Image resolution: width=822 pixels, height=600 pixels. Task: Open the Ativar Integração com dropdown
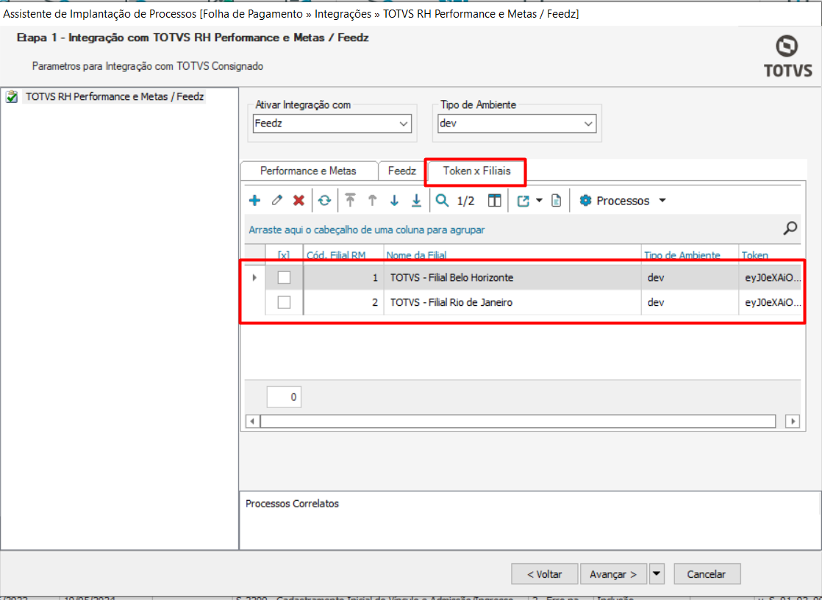tap(403, 124)
